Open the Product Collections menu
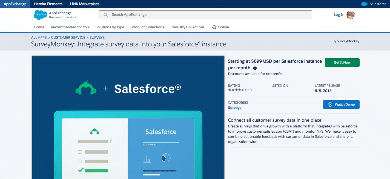Viewport: 390px width, 179px height. (148, 27)
